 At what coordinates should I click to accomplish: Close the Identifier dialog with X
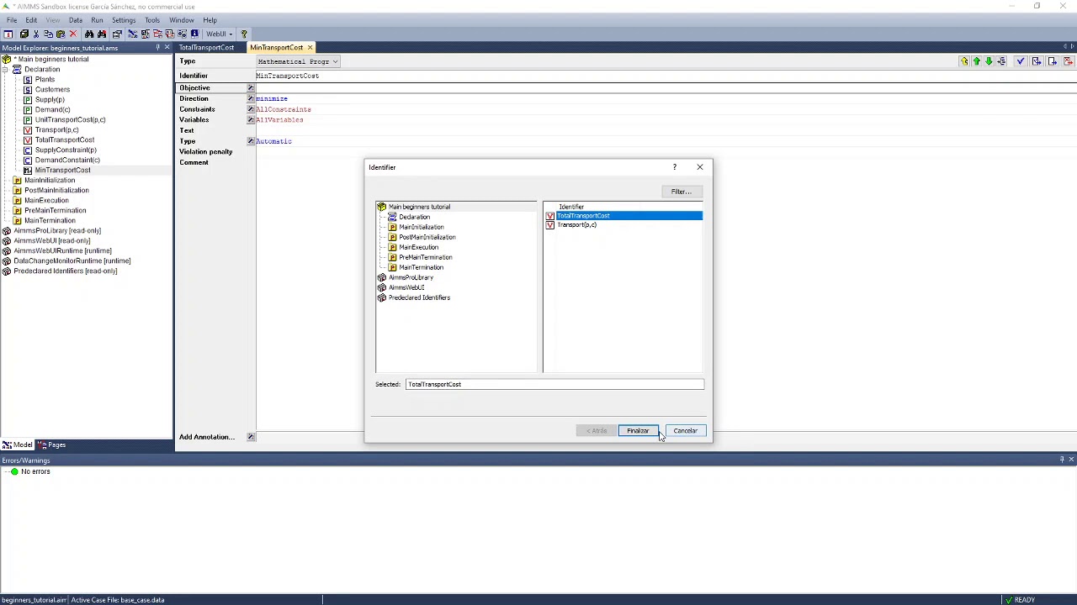(x=699, y=167)
